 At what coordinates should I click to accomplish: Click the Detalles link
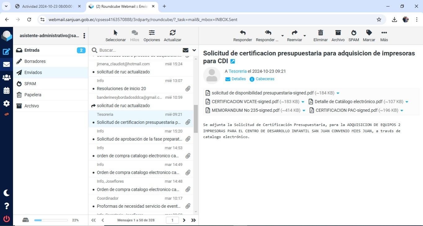(238, 79)
